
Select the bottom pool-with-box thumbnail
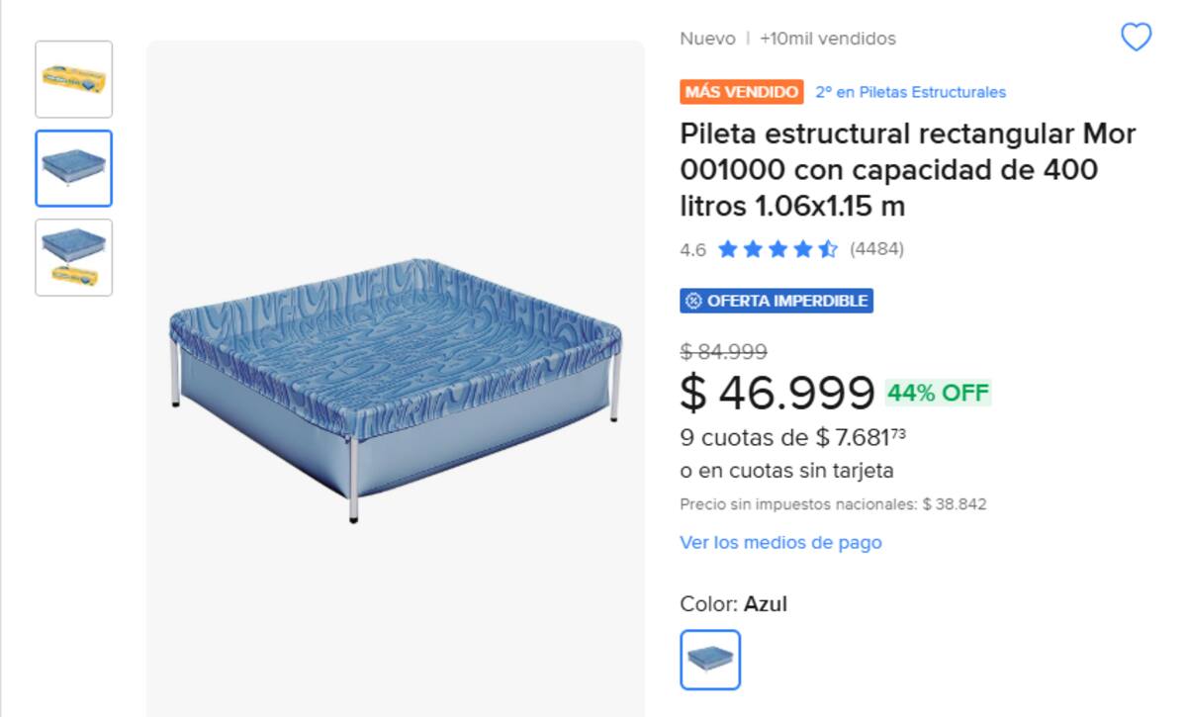73,257
